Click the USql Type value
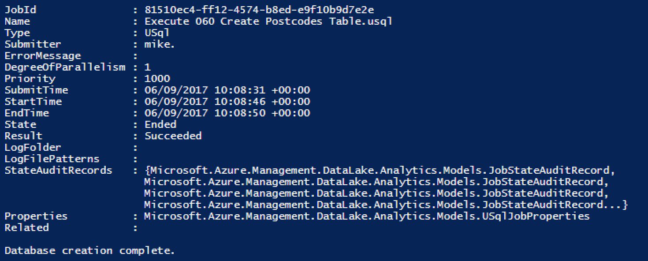Viewport: 648px width, 261px height. pos(157,33)
